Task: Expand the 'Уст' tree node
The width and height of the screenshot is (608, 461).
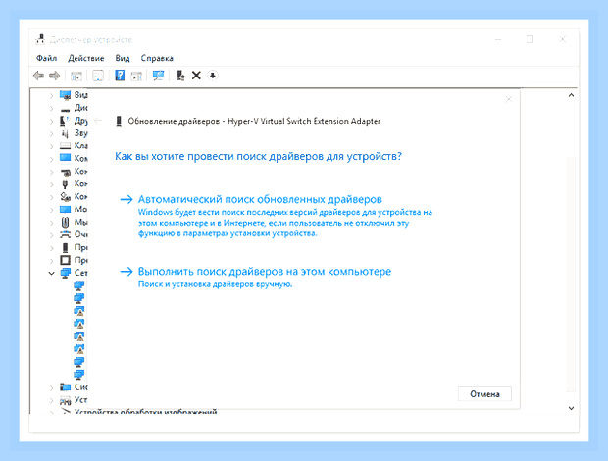Action: (51, 400)
